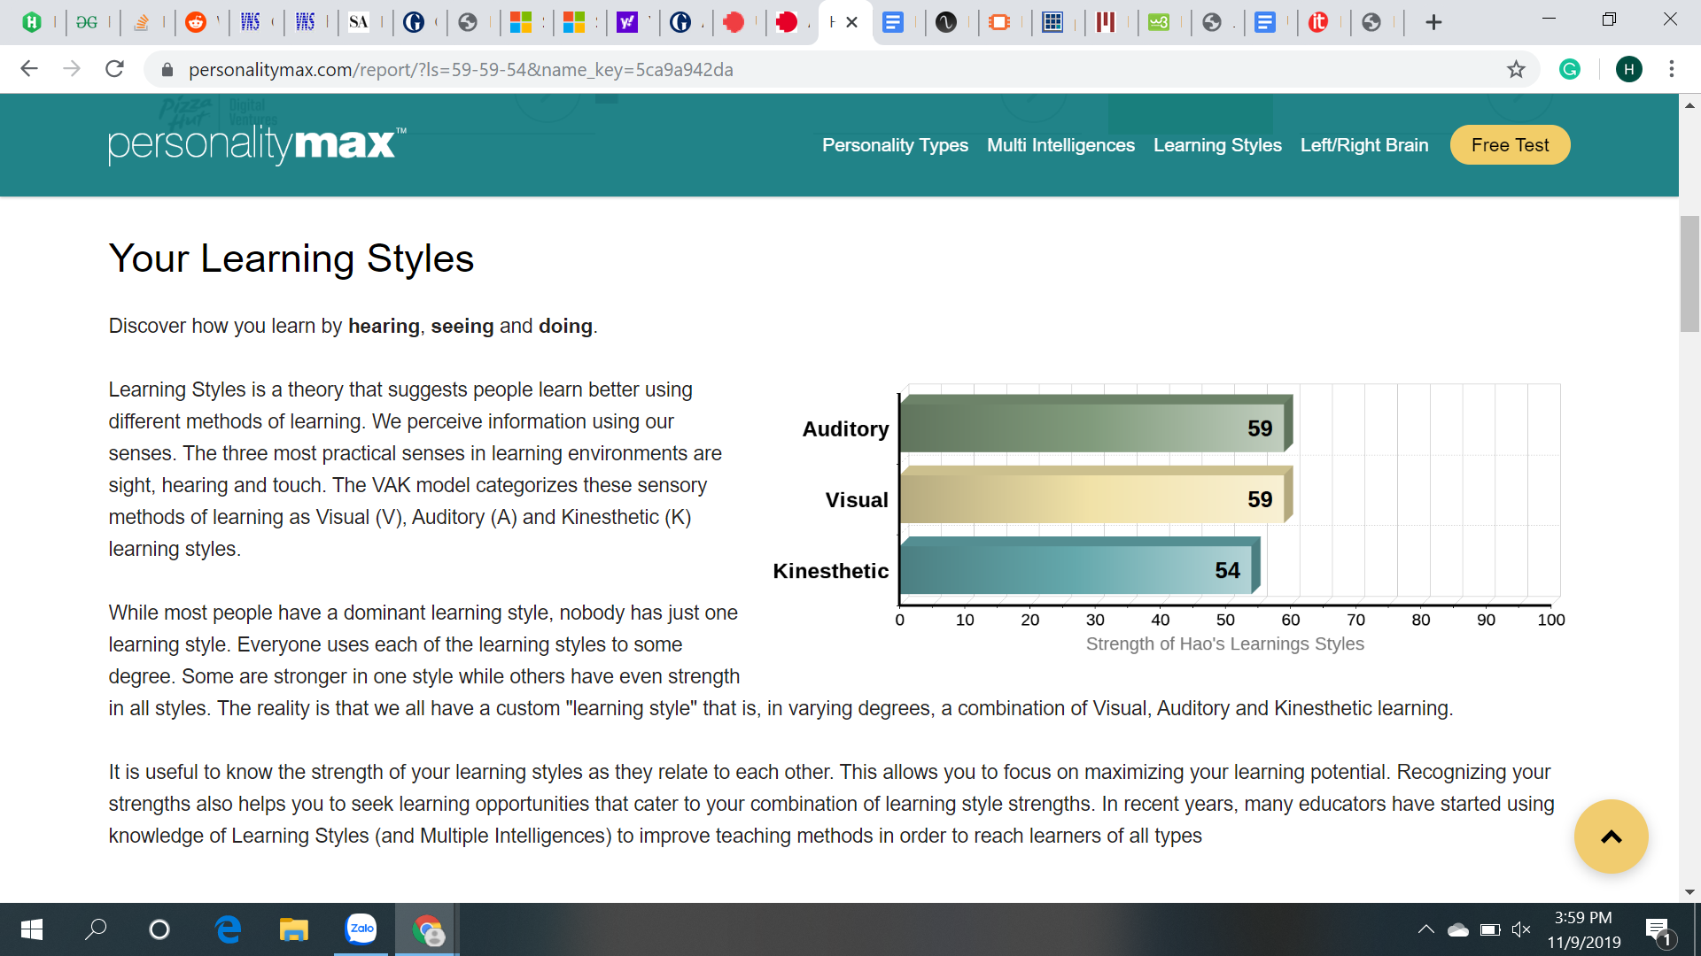This screenshot has height=956, width=1701.
Task: Click the Auditory bar in chart
Action: 1094,428
